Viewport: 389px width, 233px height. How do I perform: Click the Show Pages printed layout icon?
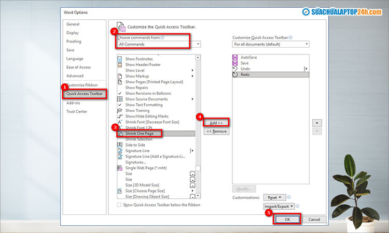coord(120,82)
